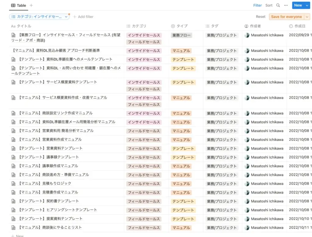Open the タイトル column header menu
Viewport: 312px width, 237px height.
[x=21, y=26]
